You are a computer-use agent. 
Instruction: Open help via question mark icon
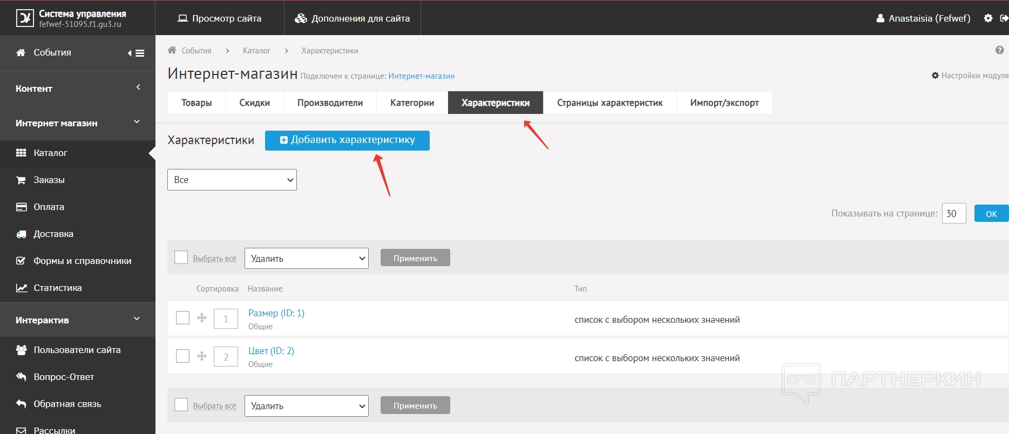coord(999,50)
